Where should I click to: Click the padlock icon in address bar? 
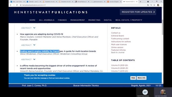pos(21,5)
